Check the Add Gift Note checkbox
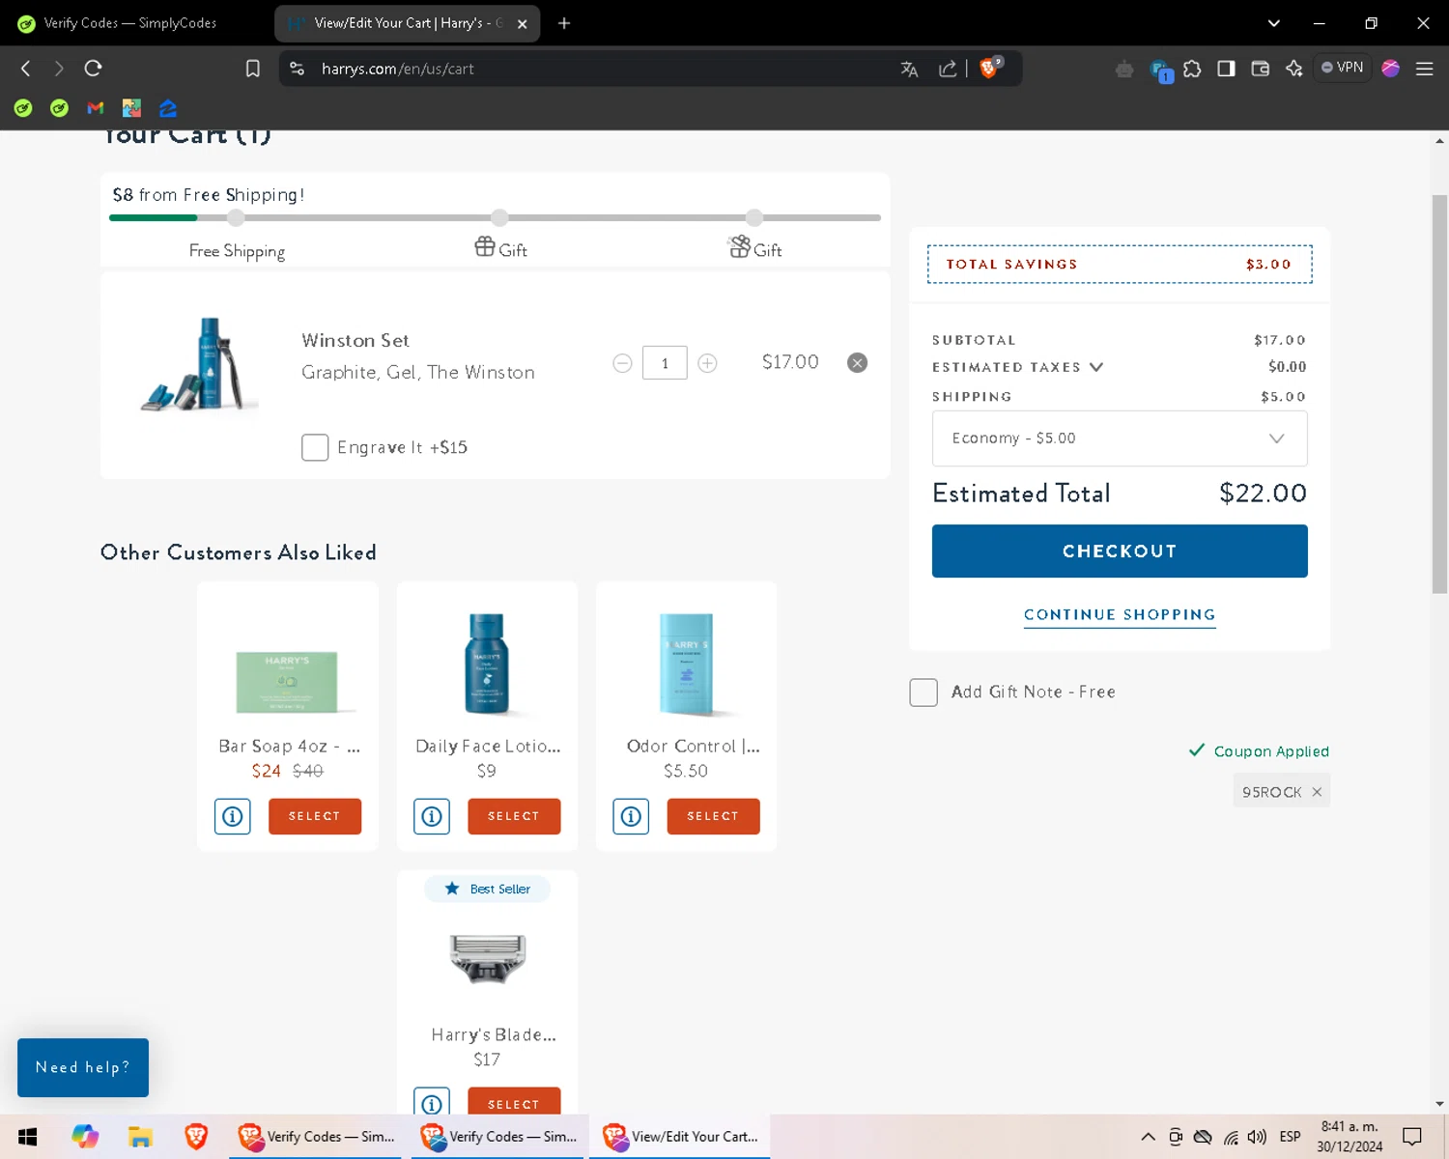The width and height of the screenshot is (1449, 1159). click(x=923, y=693)
